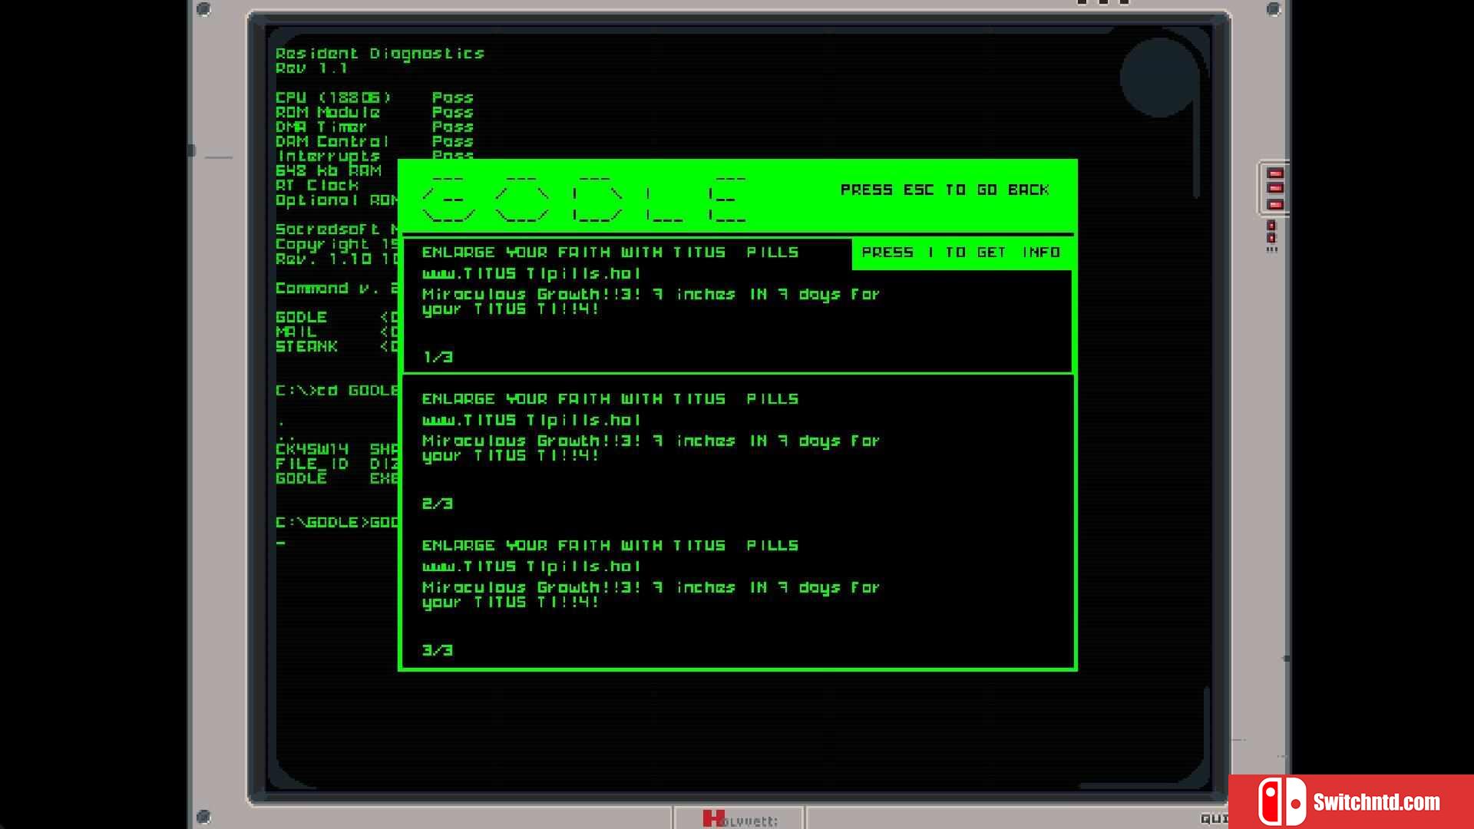Click 'PRESS I TO GET INFO' highlighted label
The image size is (1474, 829).
961,253
